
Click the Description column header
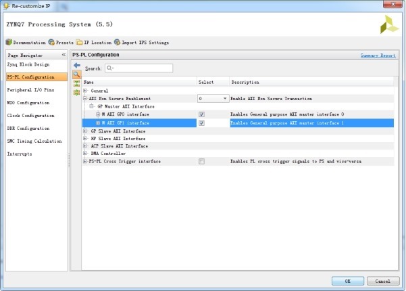click(311, 82)
